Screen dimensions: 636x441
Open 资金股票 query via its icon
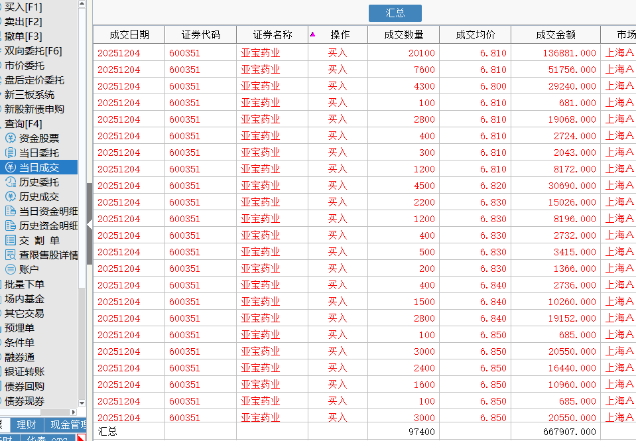[10, 139]
